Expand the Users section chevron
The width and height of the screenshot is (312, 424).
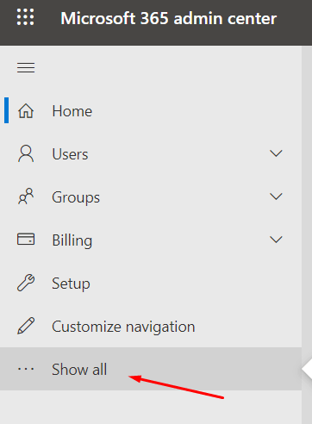click(276, 153)
